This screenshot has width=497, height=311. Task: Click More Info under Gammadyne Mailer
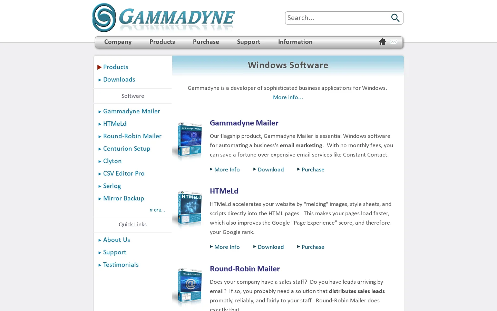(x=227, y=170)
